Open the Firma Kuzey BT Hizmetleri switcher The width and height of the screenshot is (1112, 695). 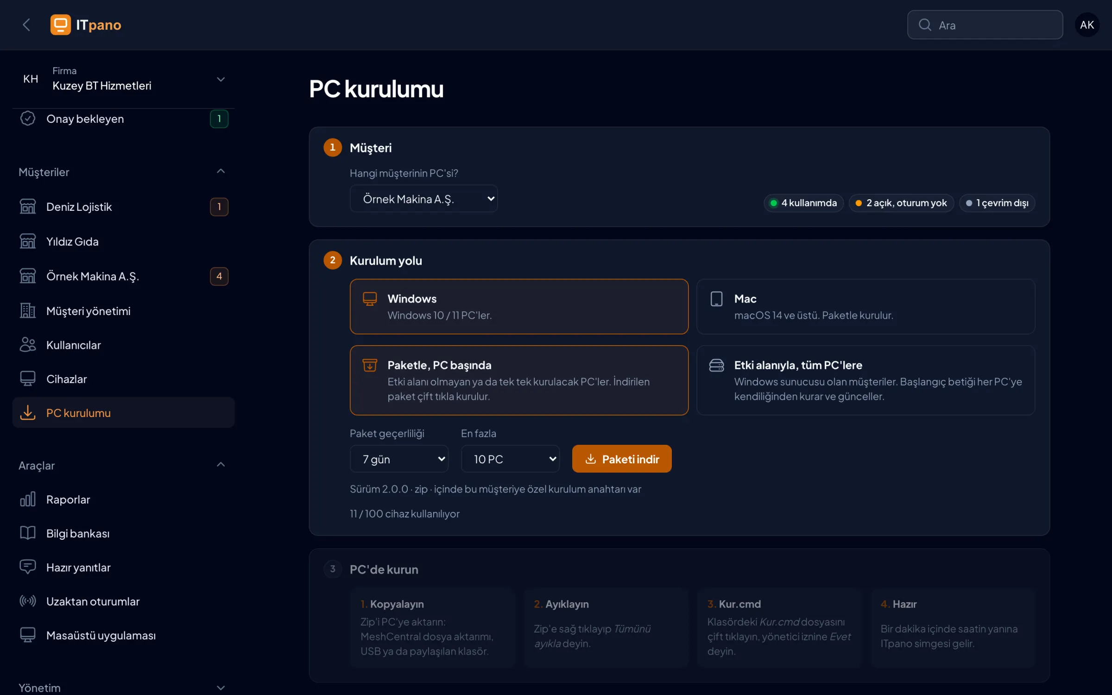pos(123,79)
